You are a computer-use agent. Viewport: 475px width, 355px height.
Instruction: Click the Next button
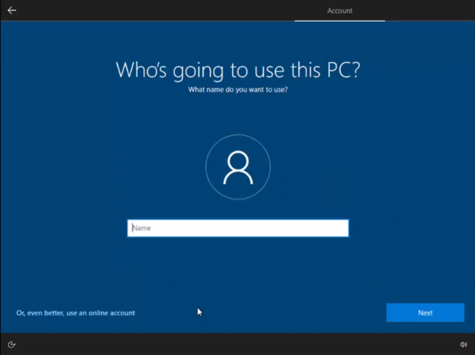[x=425, y=313]
